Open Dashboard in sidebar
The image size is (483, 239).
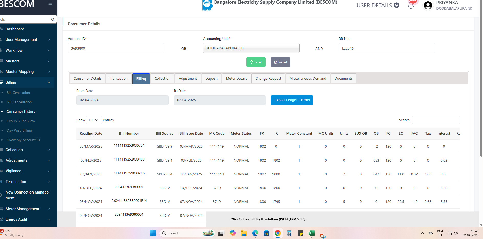15,29
